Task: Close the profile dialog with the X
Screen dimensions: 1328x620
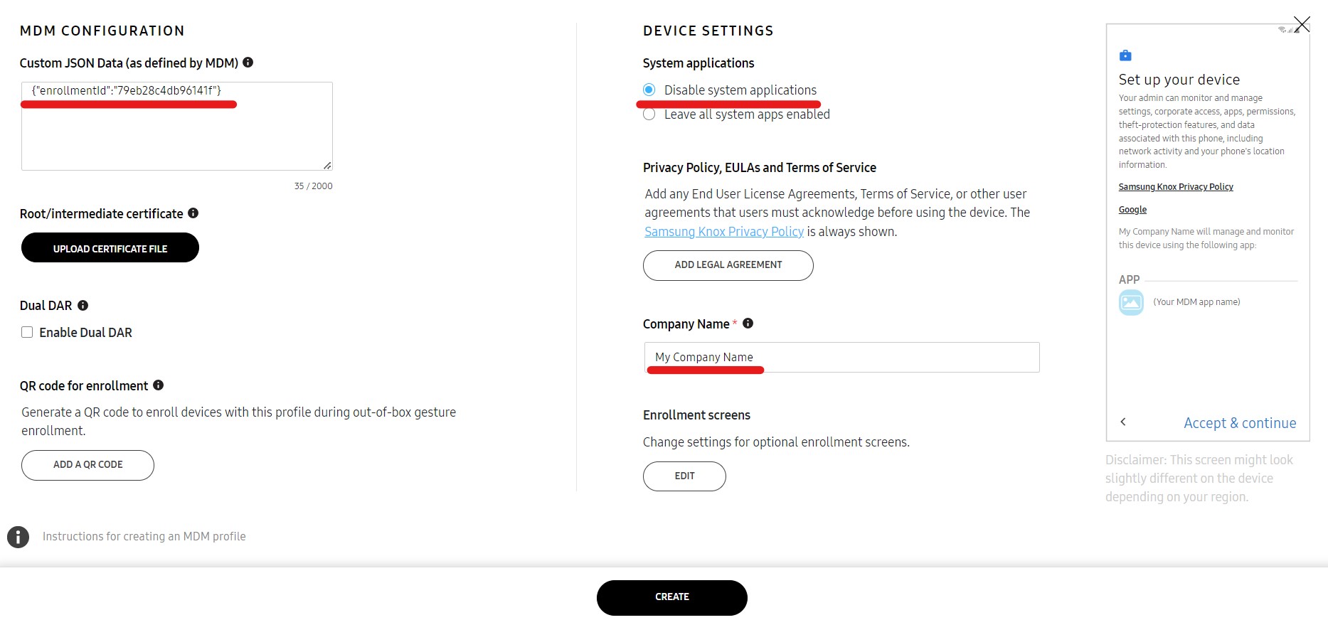Action: click(x=1302, y=24)
